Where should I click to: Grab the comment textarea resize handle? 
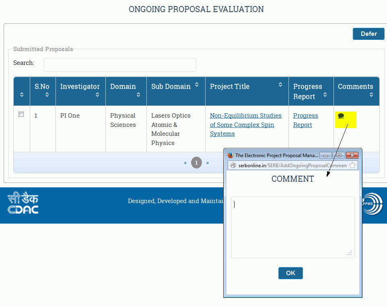(x=350, y=253)
